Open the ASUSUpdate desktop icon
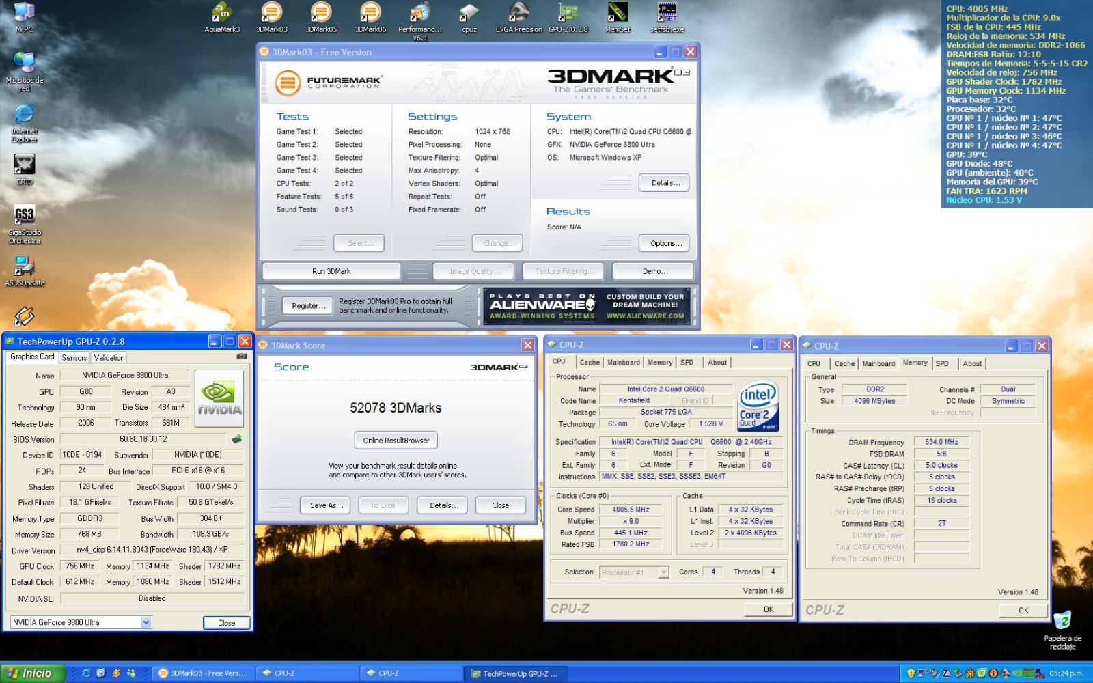1093x683 pixels. coord(25,271)
